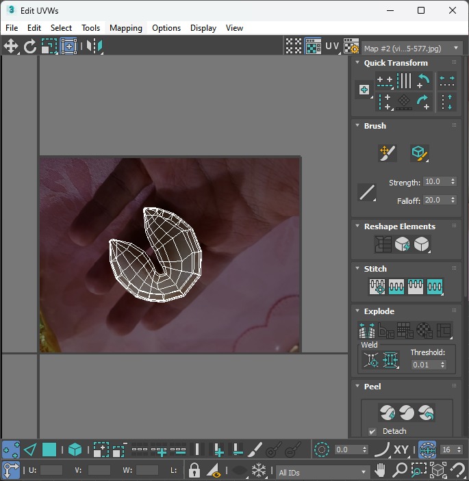This screenshot has height=481, width=469.
Task: Click the Falloff spinner arrows
Action: (453, 200)
